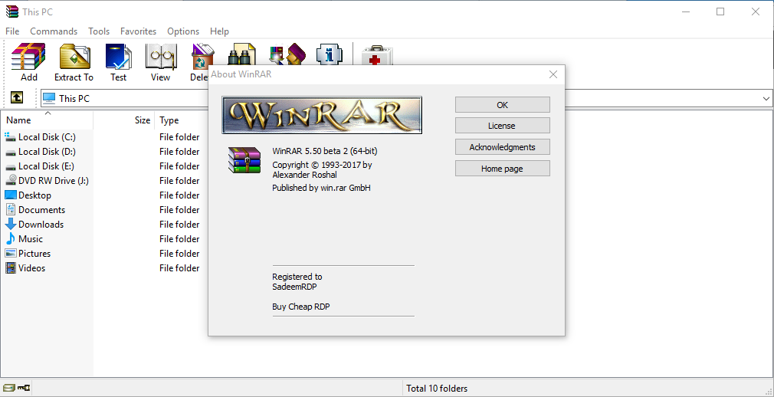Click the WinRAR logo banner
This screenshot has height=397, width=774.
point(322,115)
